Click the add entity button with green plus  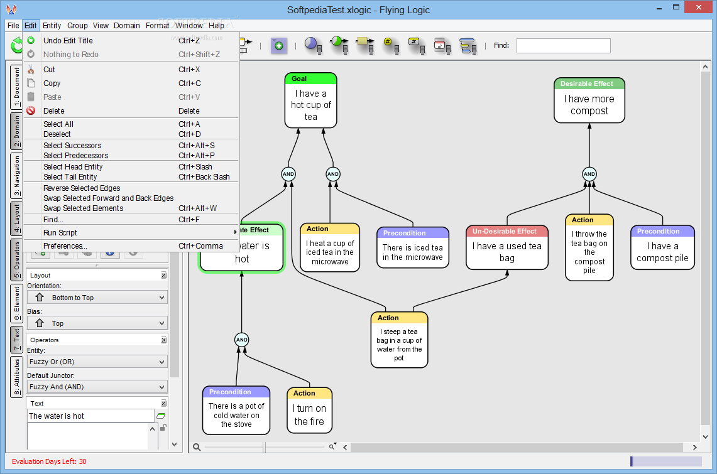pyautogui.click(x=279, y=46)
